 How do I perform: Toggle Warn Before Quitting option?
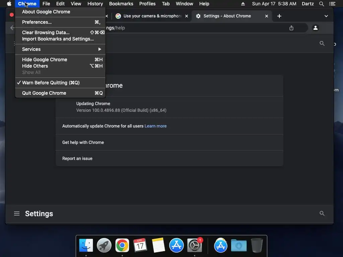(x=60, y=83)
